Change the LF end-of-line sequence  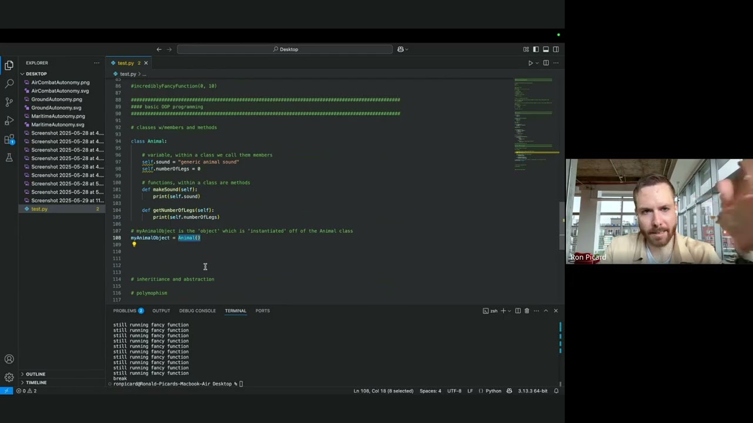pyautogui.click(x=470, y=391)
